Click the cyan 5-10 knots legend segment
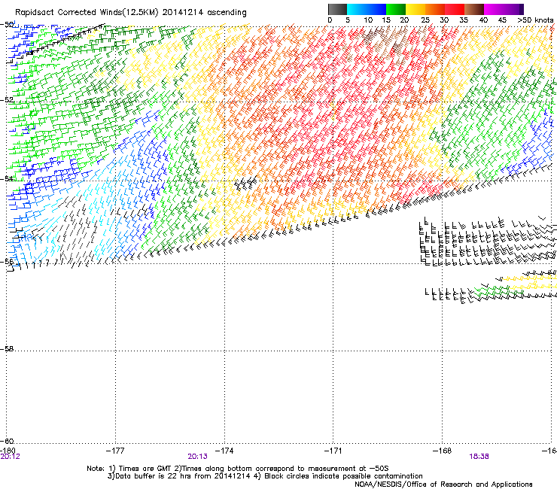The width and height of the screenshot is (557, 489). point(357,9)
